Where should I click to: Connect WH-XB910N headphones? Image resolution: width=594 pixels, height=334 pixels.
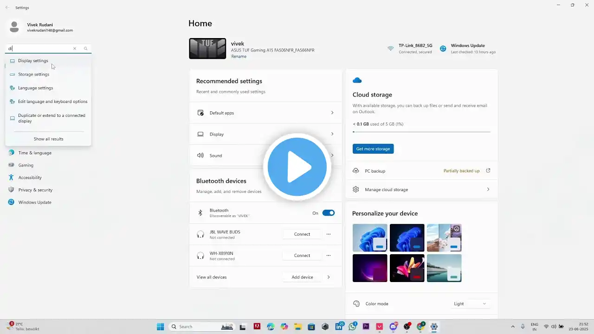click(x=302, y=256)
